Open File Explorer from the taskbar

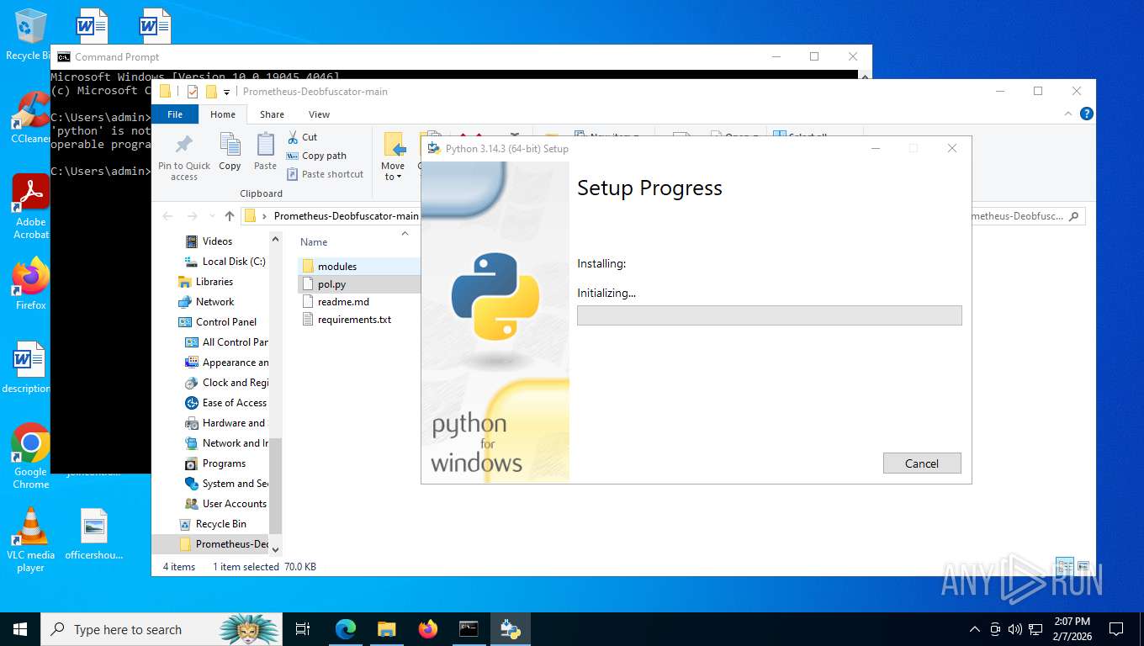[x=386, y=629]
